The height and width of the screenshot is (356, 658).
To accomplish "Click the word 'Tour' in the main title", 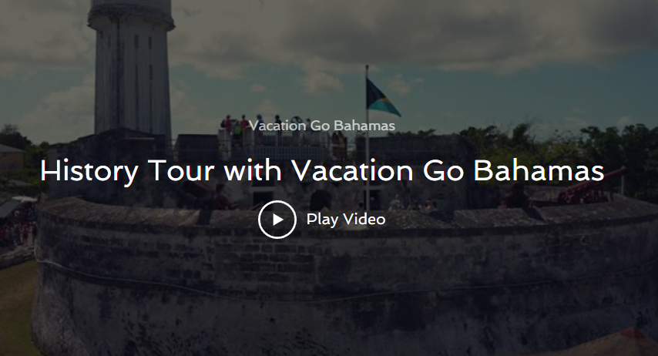I will click(x=181, y=171).
